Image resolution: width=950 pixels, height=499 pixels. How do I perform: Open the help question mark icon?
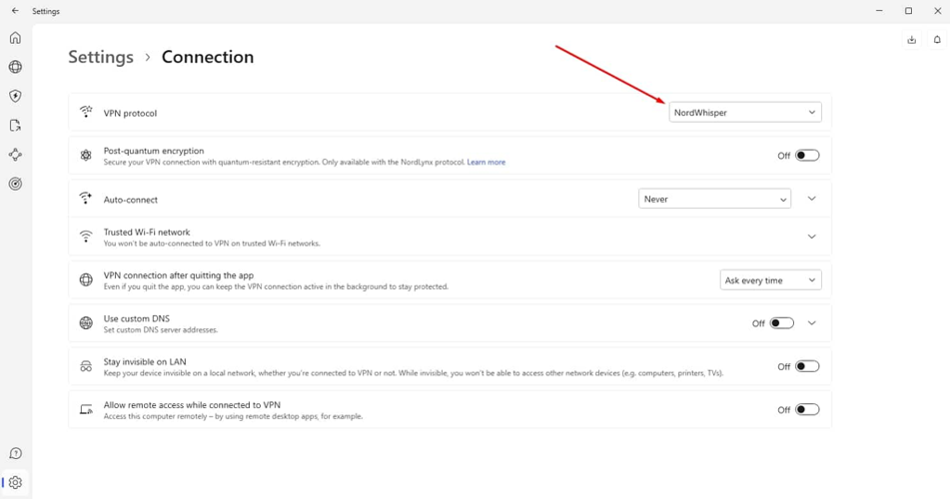point(15,454)
